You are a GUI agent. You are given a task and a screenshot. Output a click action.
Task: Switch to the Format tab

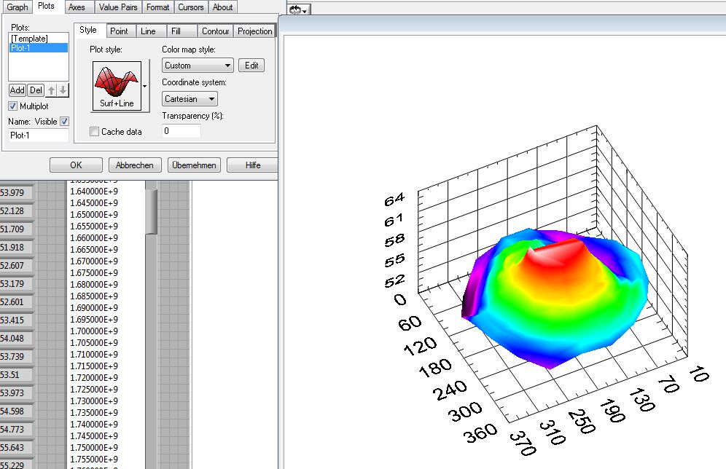coord(158,7)
